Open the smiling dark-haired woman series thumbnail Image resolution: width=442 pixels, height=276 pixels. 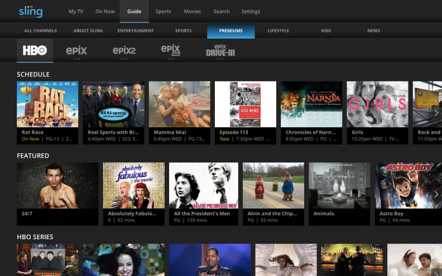click(124, 260)
